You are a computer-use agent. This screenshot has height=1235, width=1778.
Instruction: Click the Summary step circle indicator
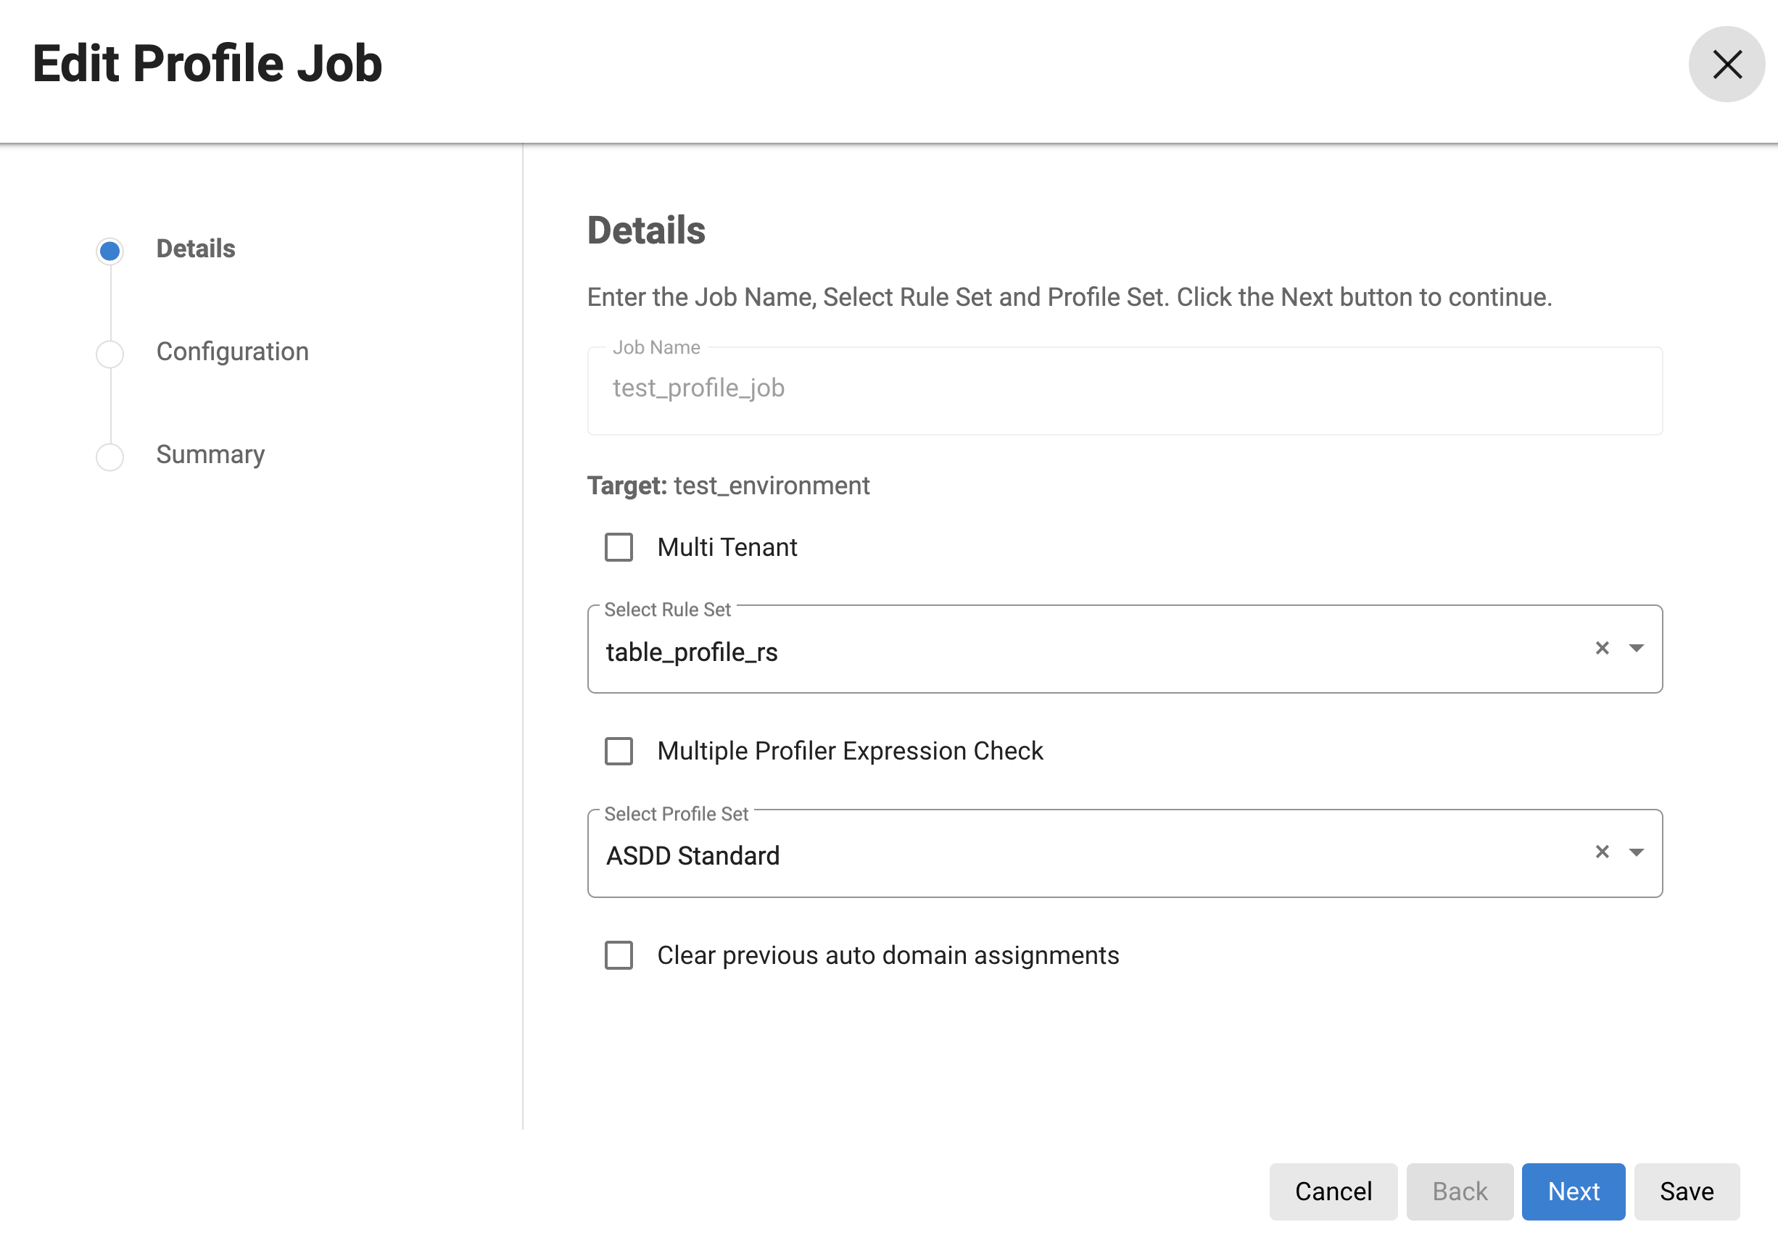pos(110,457)
